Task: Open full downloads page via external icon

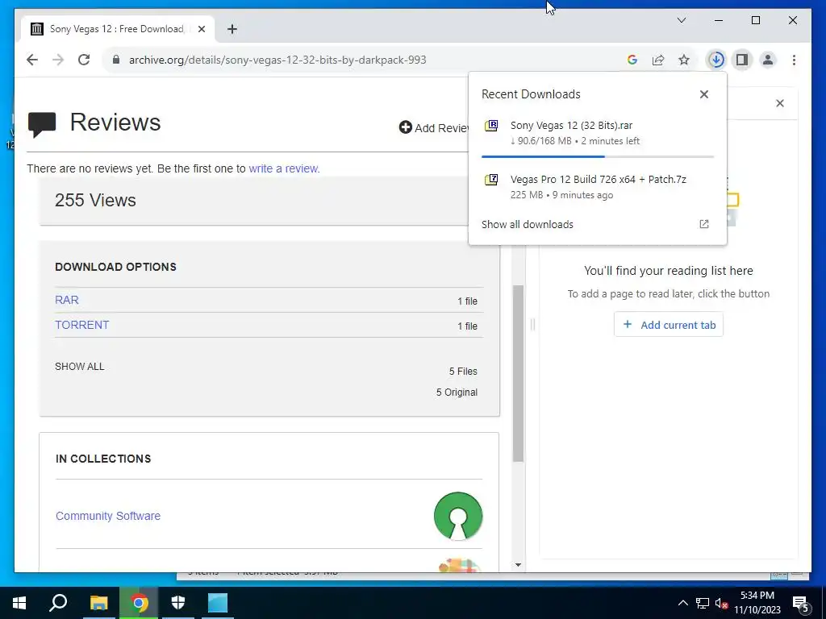Action: tap(703, 224)
